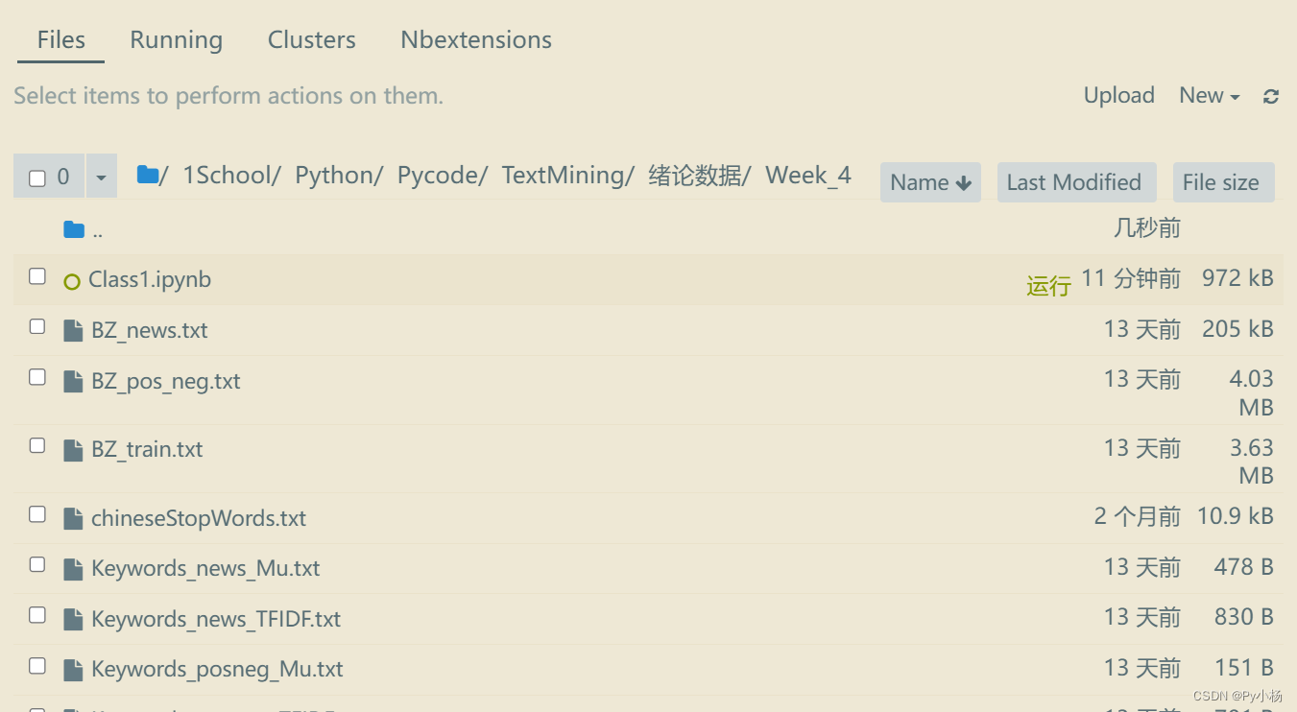Image resolution: width=1297 pixels, height=712 pixels.
Task: Click the '几秒前' time for parent folder
Action: click(1147, 228)
